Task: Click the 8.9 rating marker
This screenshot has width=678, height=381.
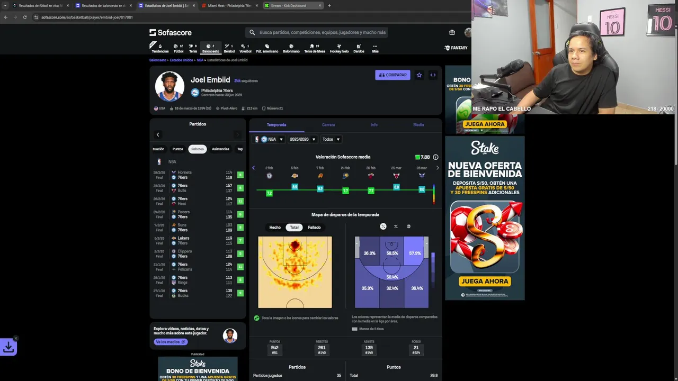Action: point(295,187)
